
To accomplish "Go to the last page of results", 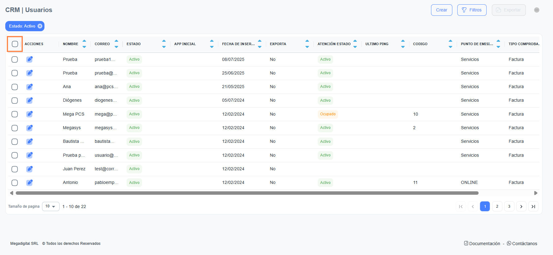I will coord(533,206).
